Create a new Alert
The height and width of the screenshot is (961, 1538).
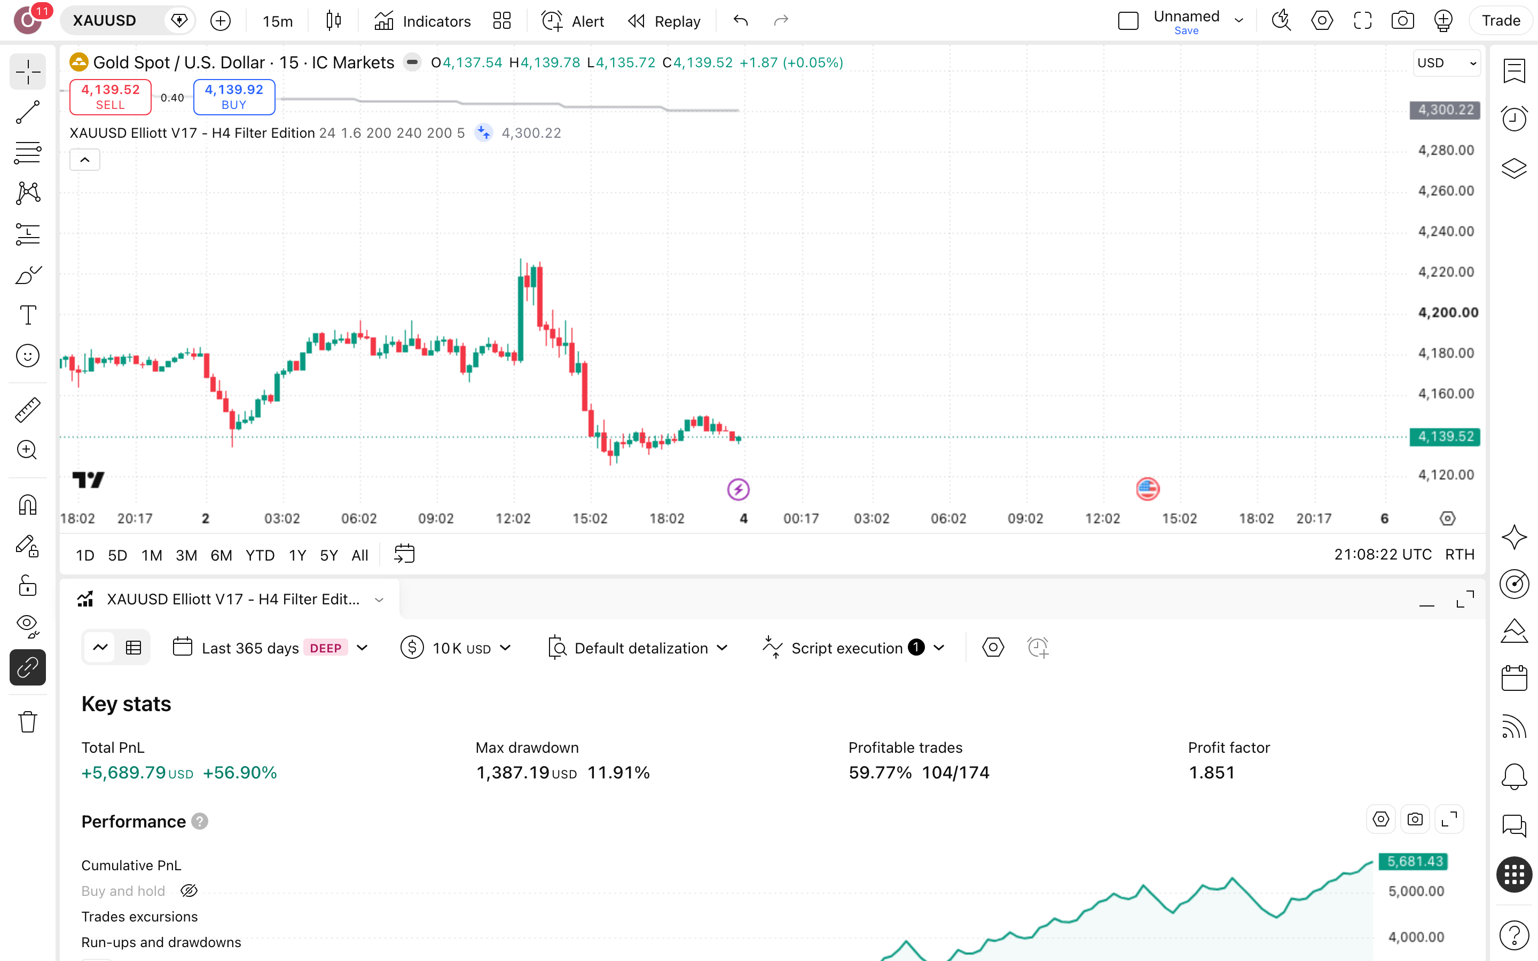tap(572, 21)
